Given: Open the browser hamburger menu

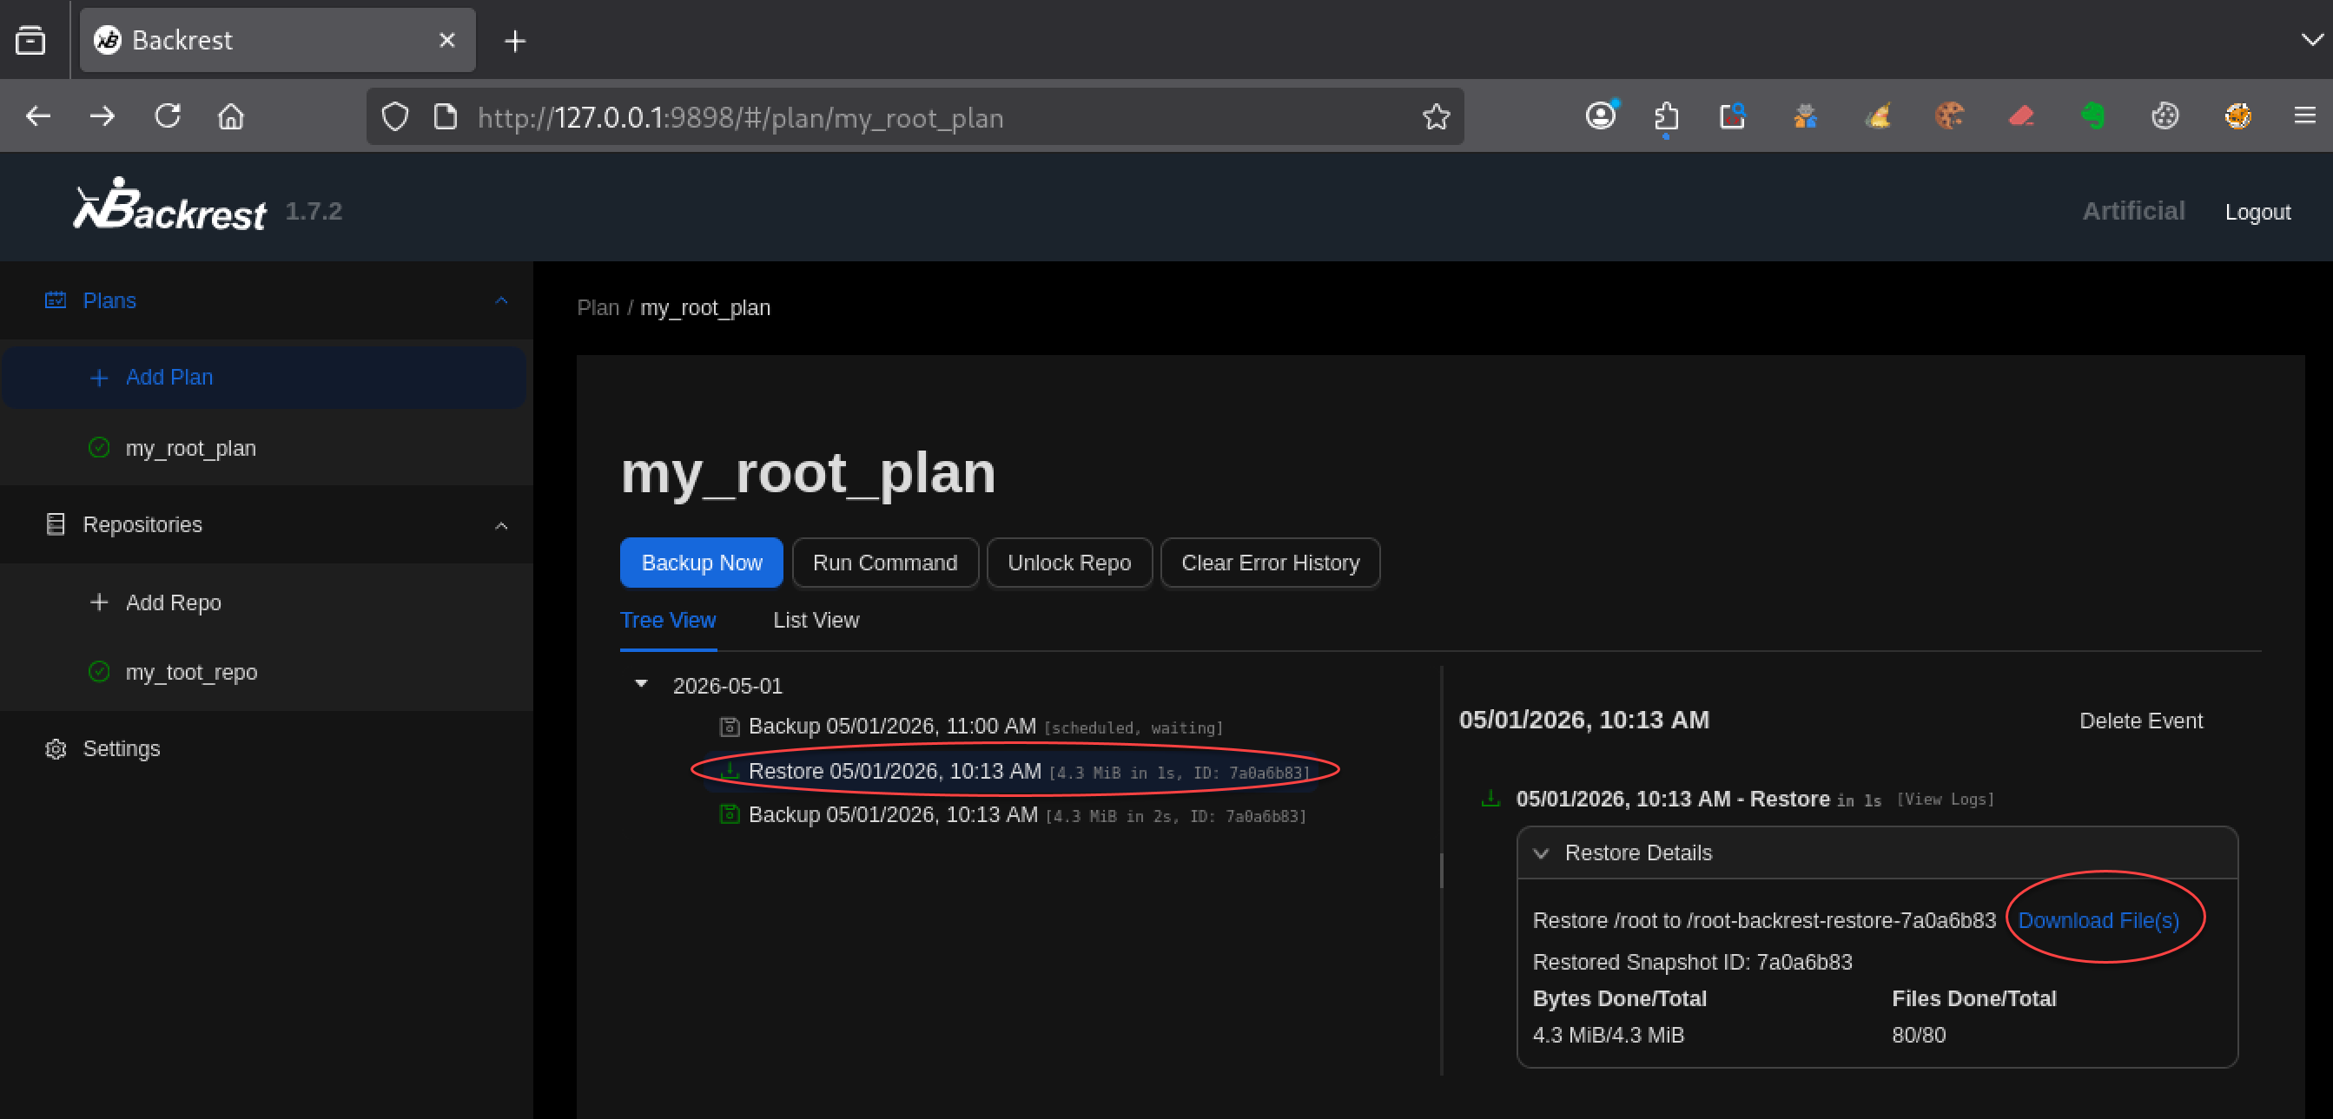Looking at the screenshot, I should [x=2305, y=115].
